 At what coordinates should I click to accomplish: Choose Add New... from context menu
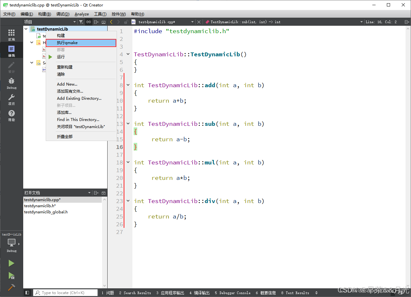tap(81, 84)
